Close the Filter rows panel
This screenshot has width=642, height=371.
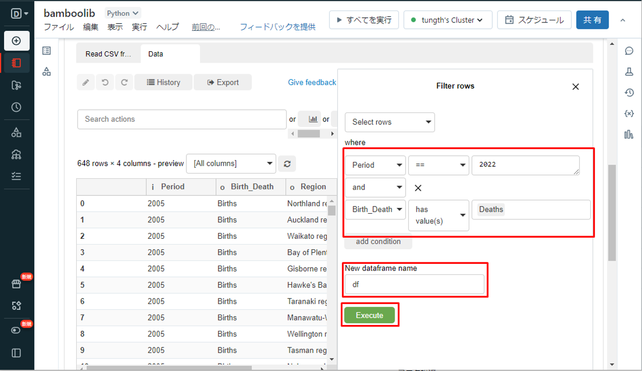575,87
